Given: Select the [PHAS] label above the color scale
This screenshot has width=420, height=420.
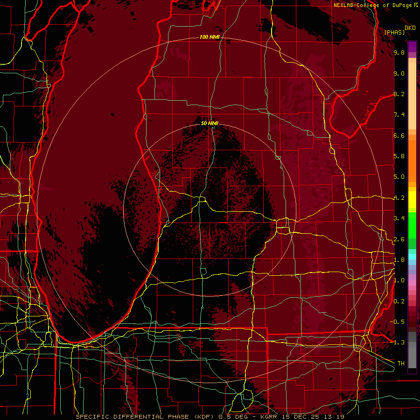Looking at the screenshot, I should (x=394, y=32).
